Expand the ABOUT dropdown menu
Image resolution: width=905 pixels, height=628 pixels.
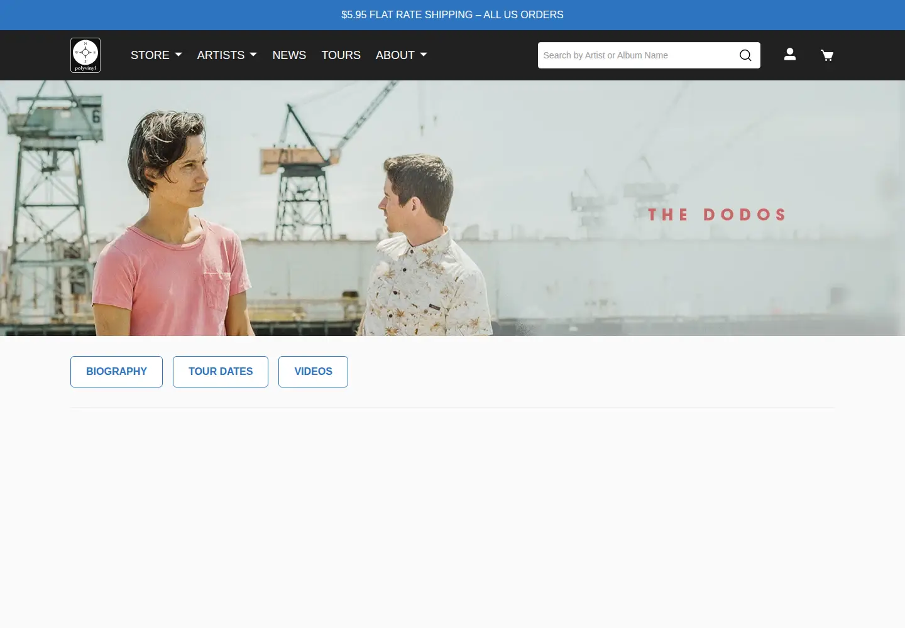(x=402, y=55)
